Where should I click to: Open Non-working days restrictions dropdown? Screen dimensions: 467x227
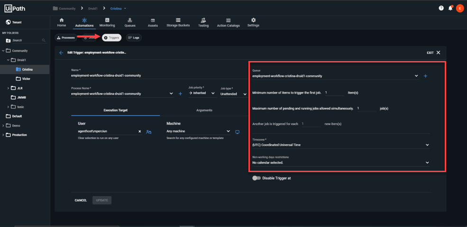341,163
